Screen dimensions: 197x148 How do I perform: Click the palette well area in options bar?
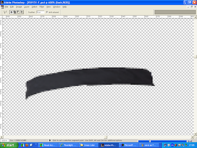tap(175, 12)
